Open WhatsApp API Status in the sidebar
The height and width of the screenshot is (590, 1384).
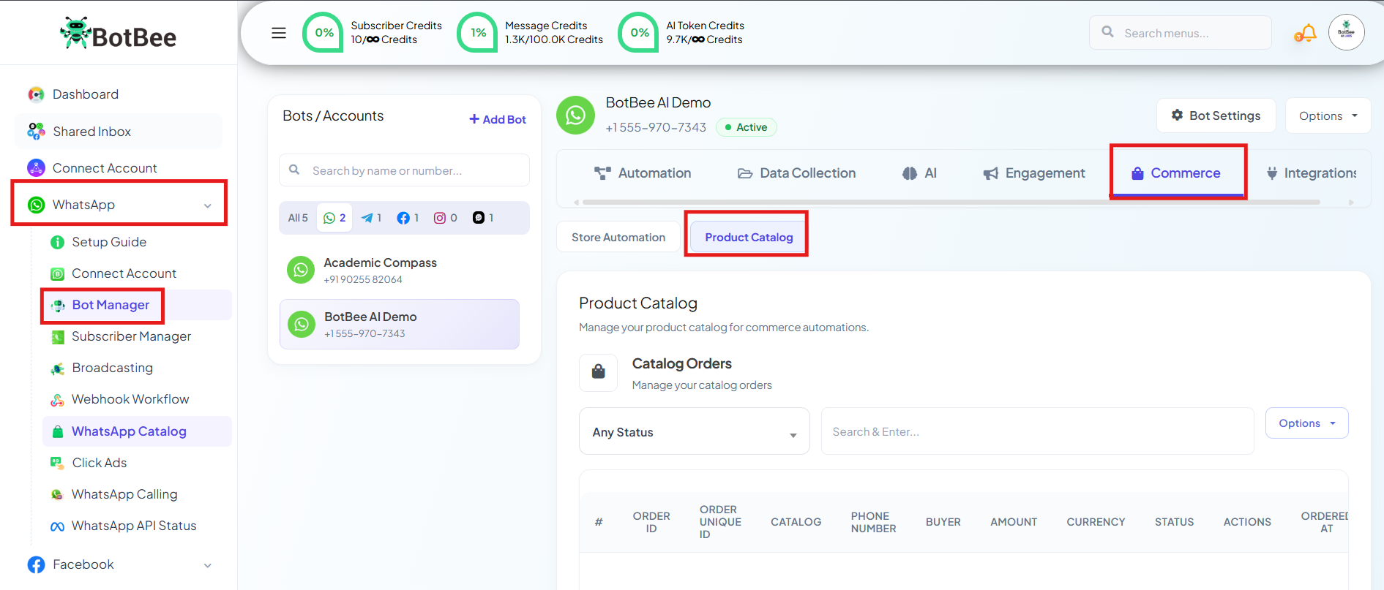134,526
